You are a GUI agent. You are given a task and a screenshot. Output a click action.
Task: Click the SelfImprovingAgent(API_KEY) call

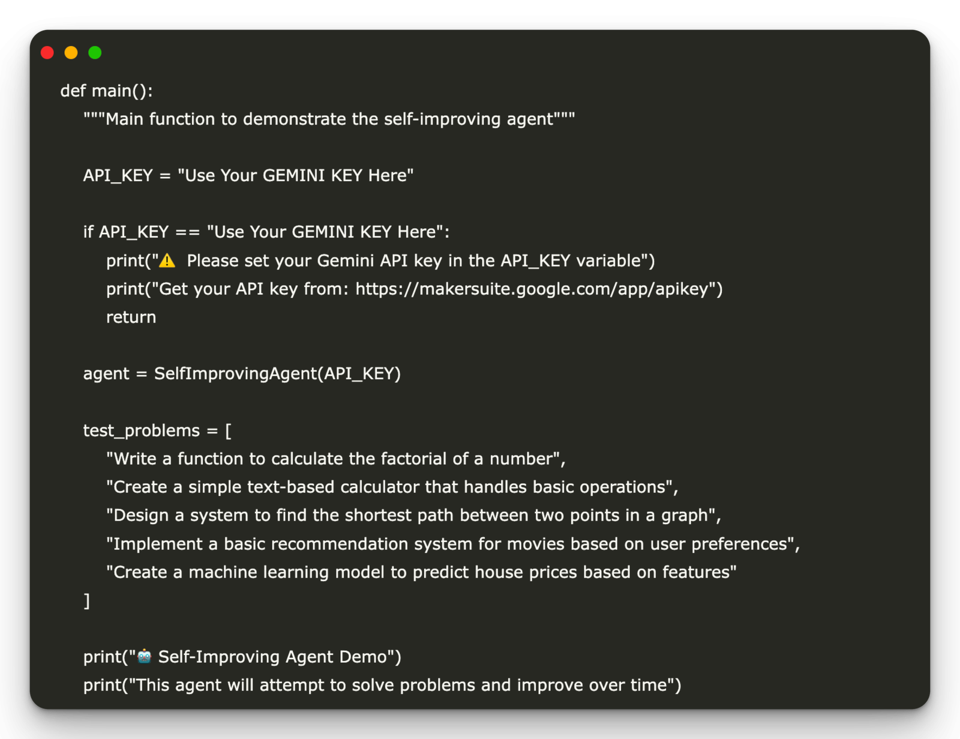pyautogui.click(x=277, y=374)
